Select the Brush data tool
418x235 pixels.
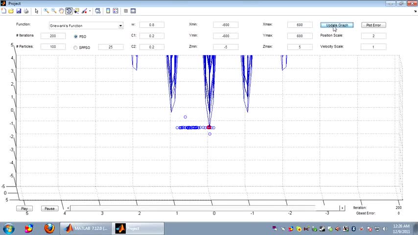point(84,11)
